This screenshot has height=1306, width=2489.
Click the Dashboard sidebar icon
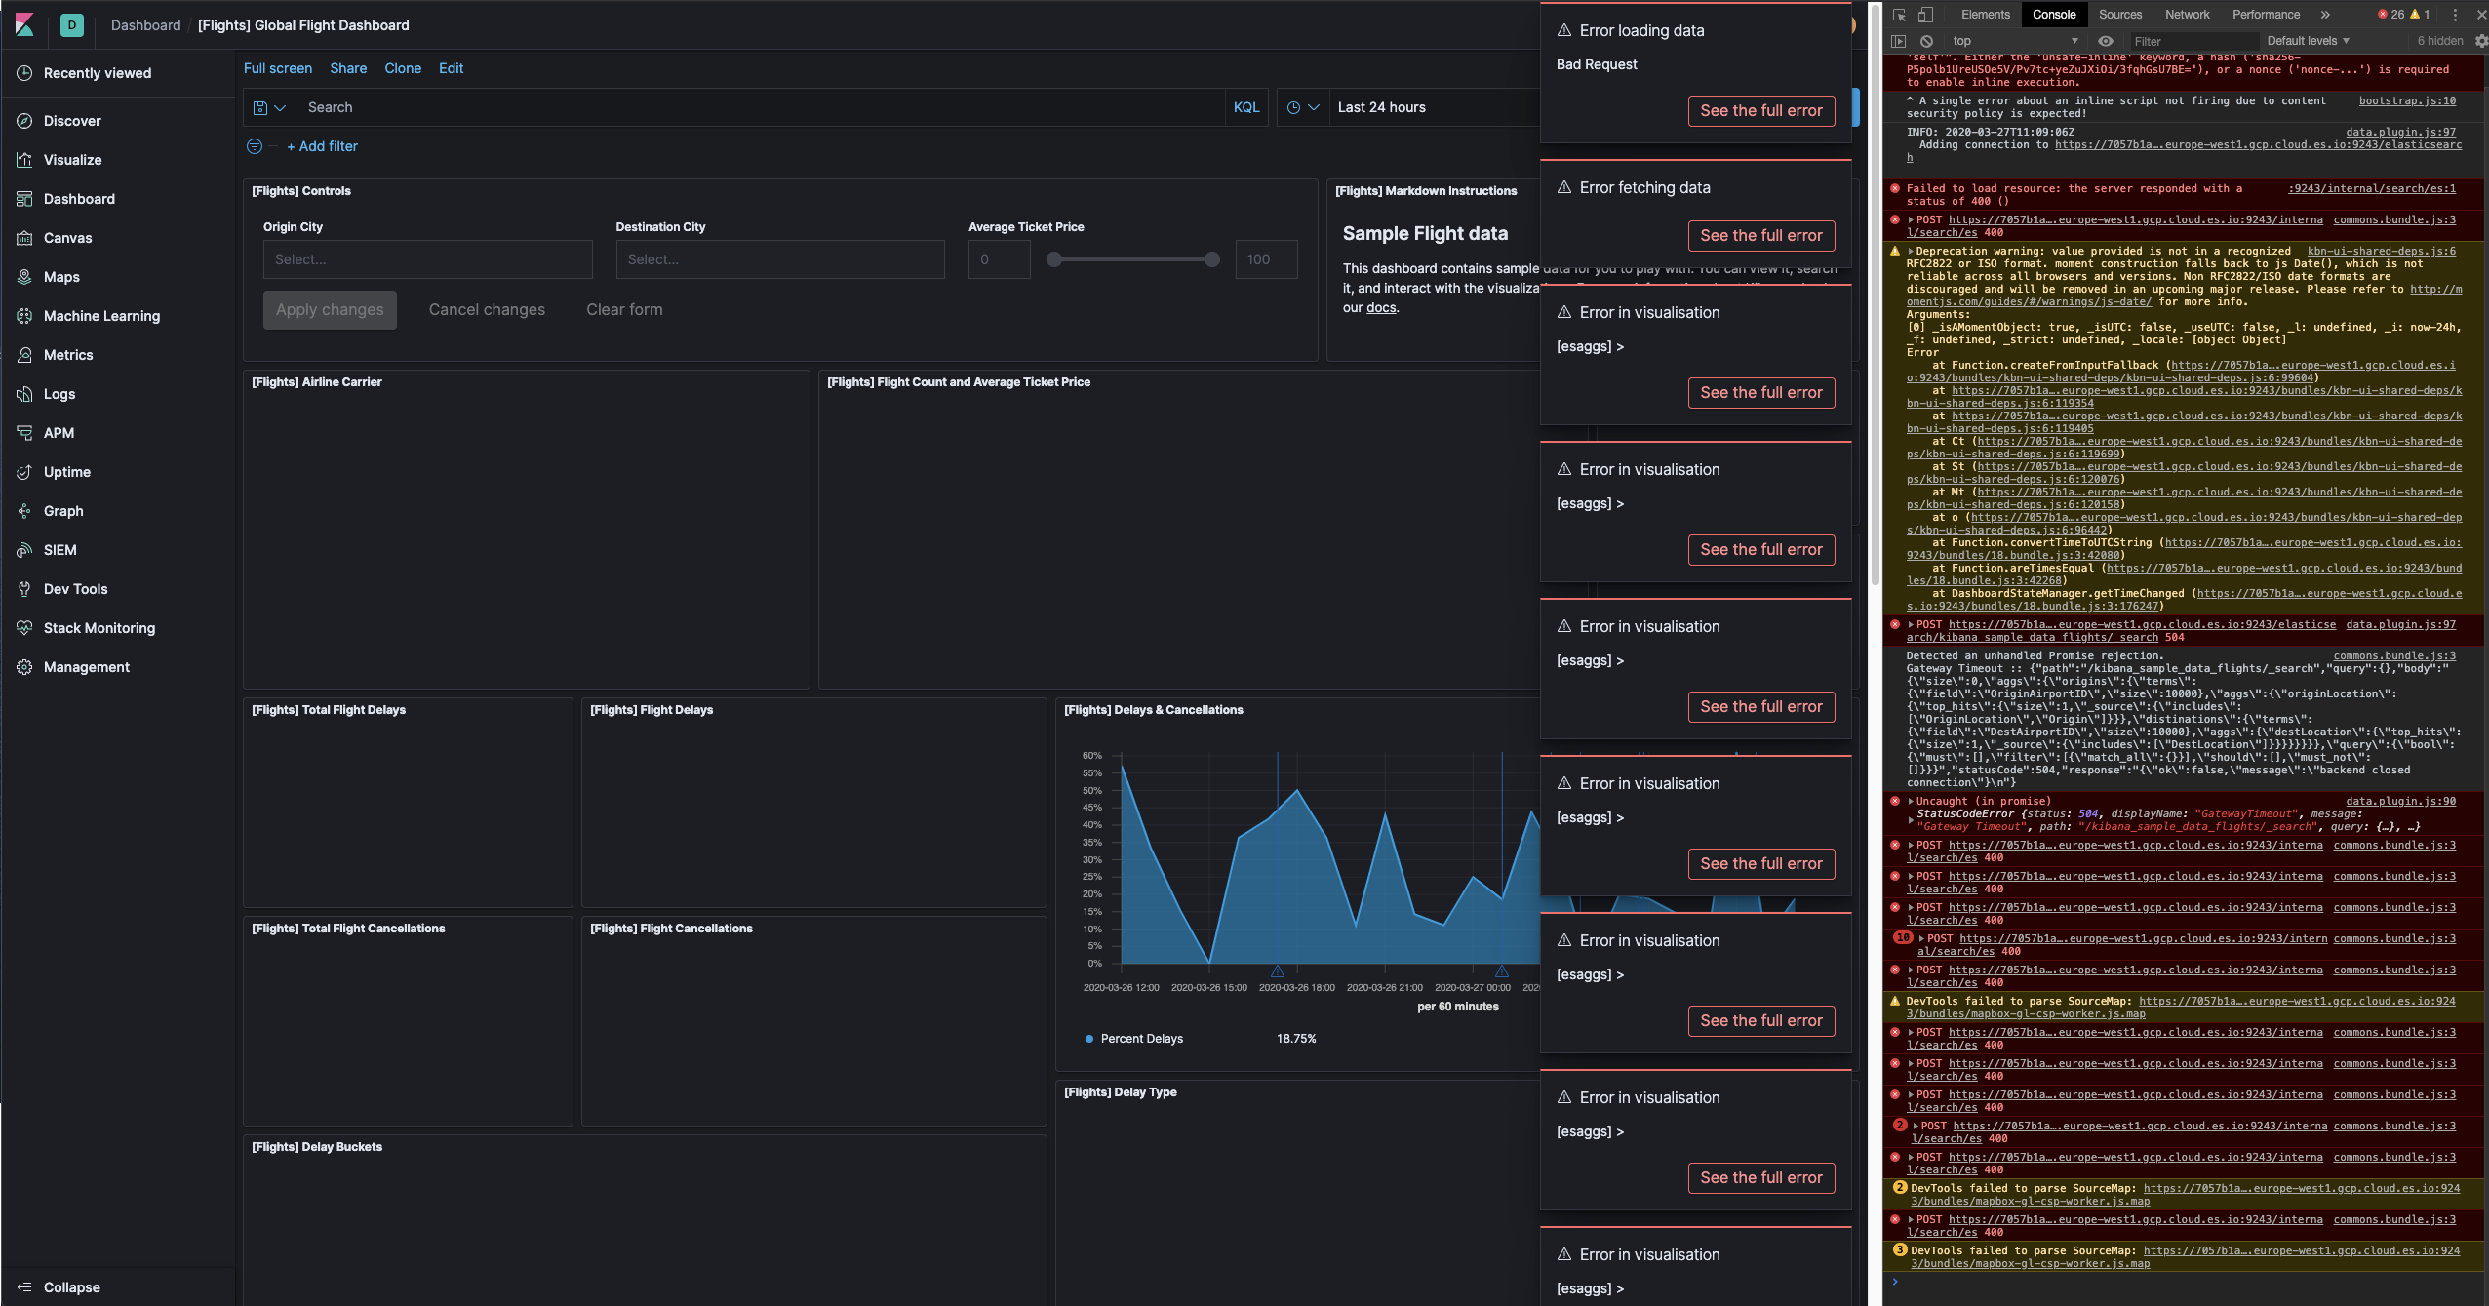(24, 199)
